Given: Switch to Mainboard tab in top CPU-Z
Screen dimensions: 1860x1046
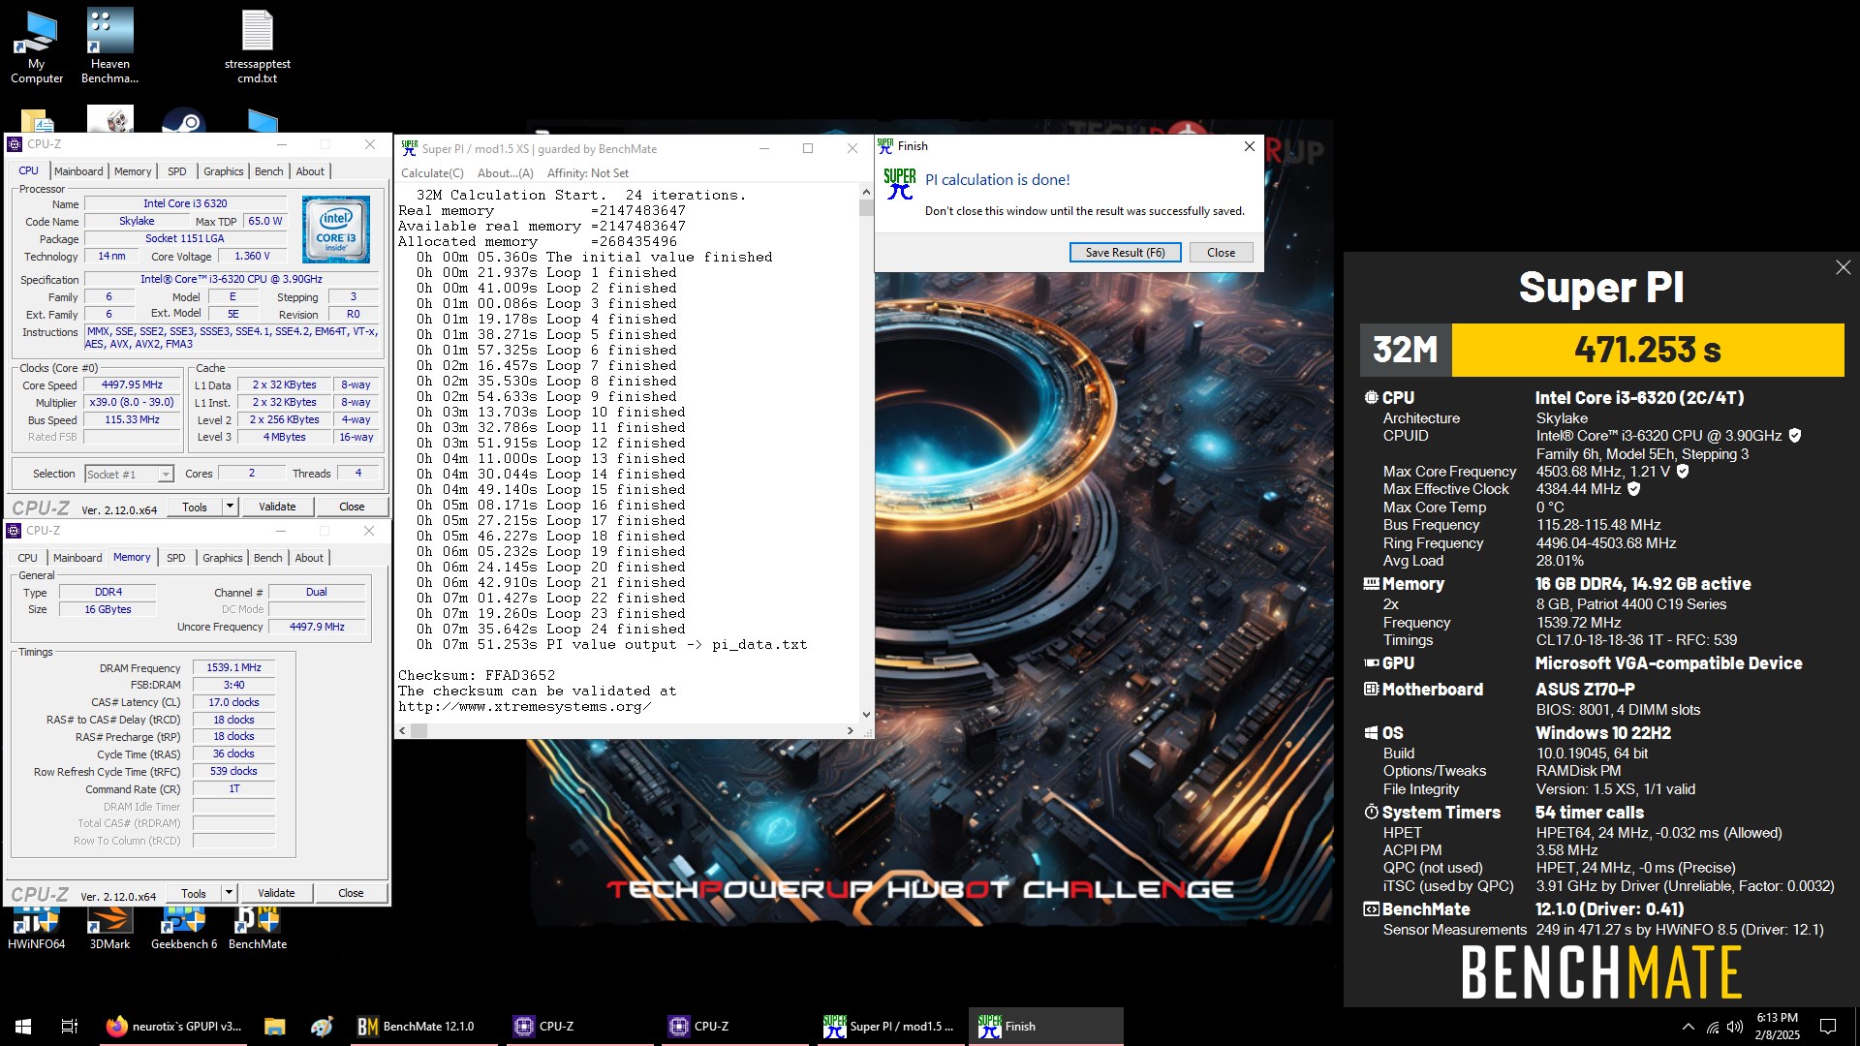Looking at the screenshot, I should point(78,171).
